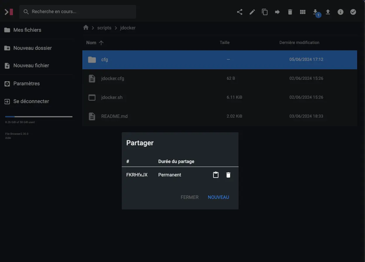This screenshot has width=365, height=262.
Task: Click jdocker in the breadcrumb
Action: [x=128, y=28]
